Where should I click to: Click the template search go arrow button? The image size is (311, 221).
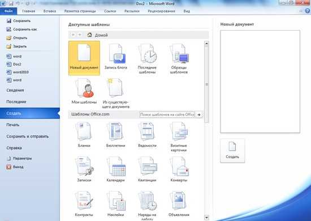(199, 114)
